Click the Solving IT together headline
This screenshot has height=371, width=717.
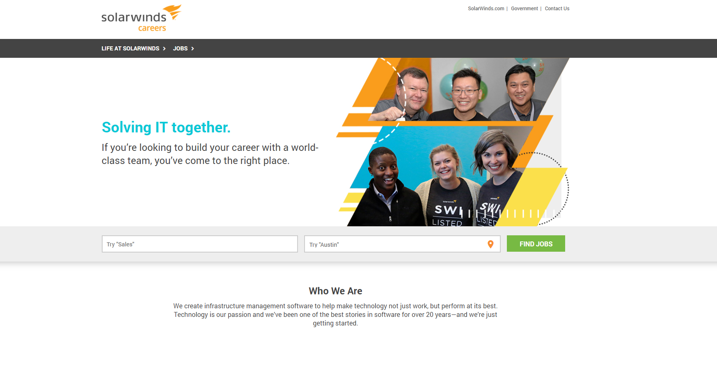pos(166,127)
